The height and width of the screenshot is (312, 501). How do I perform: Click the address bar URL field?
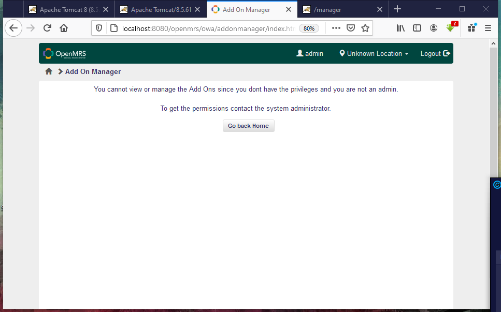208,28
